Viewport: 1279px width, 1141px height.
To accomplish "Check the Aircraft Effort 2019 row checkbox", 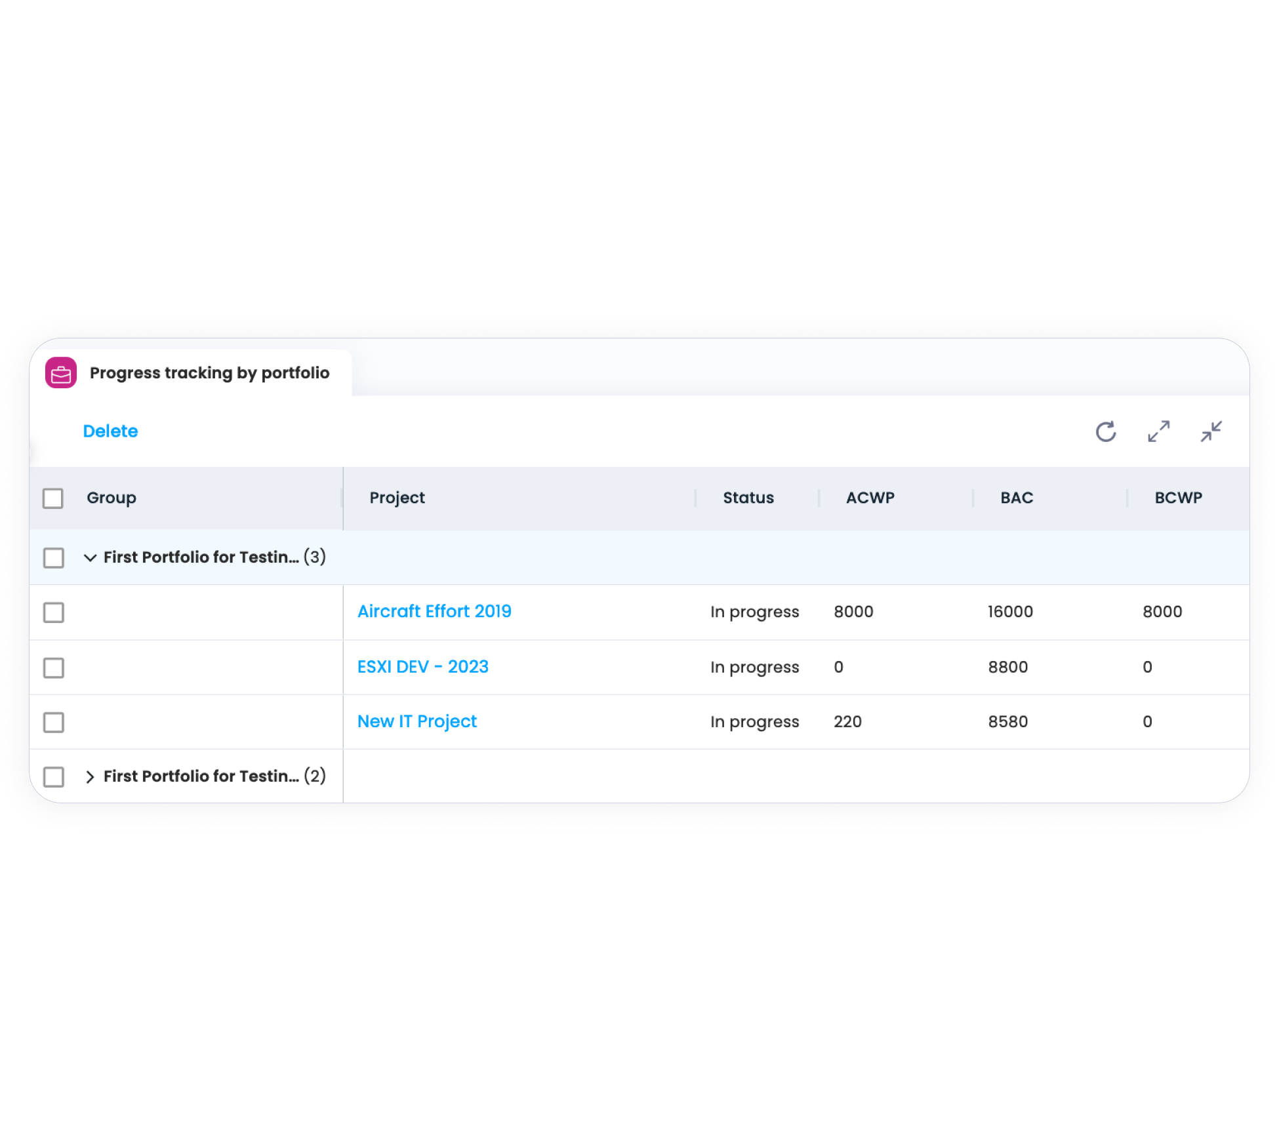I will tap(54, 612).
